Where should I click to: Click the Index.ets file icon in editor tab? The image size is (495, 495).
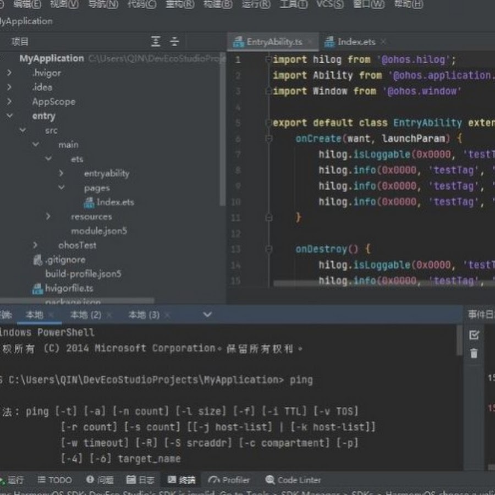329,42
